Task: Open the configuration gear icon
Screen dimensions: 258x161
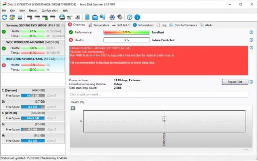Action: pos(112,17)
